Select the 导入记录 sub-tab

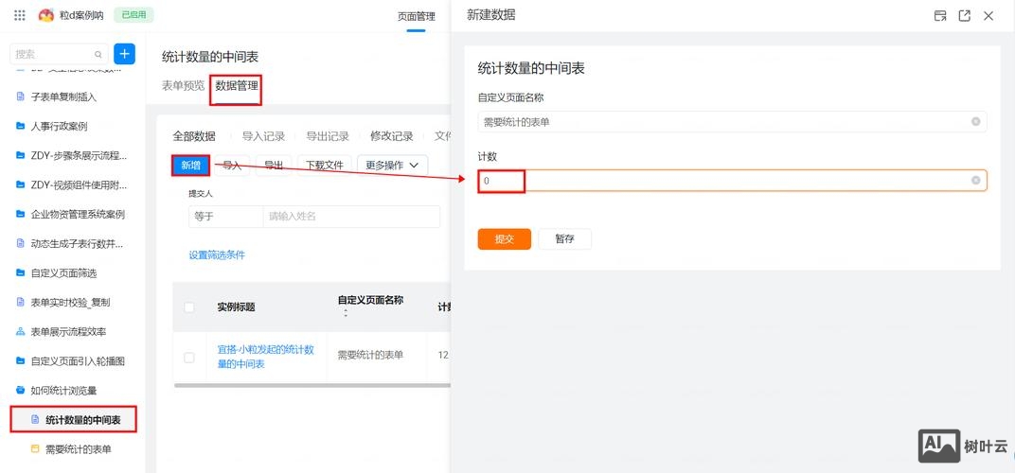point(263,136)
